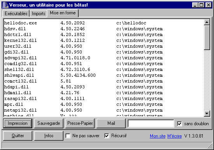Click the V 1.3.0.81 version label
The height and width of the screenshot is (150, 214).
pos(194,136)
